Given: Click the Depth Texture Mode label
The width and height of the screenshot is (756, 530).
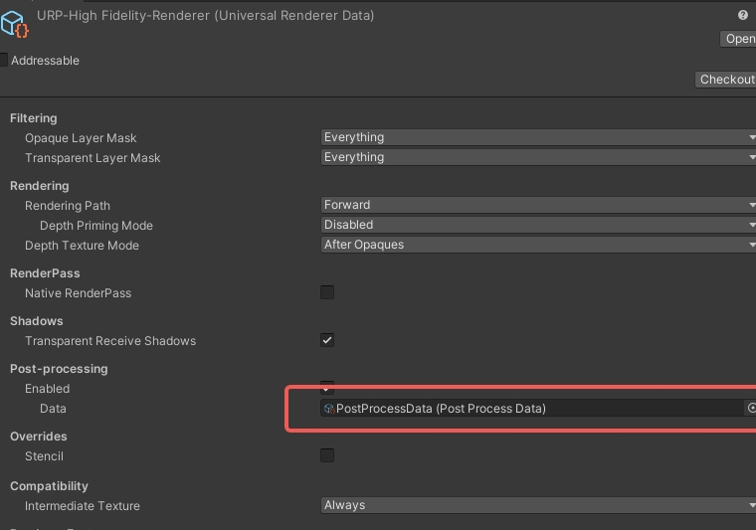Looking at the screenshot, I should (x=82, y=246).
